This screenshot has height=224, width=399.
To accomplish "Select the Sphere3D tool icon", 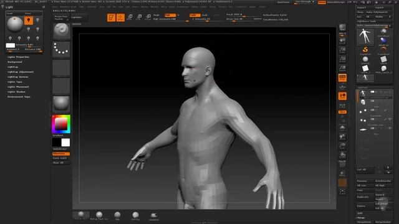I will click(365, 60).
